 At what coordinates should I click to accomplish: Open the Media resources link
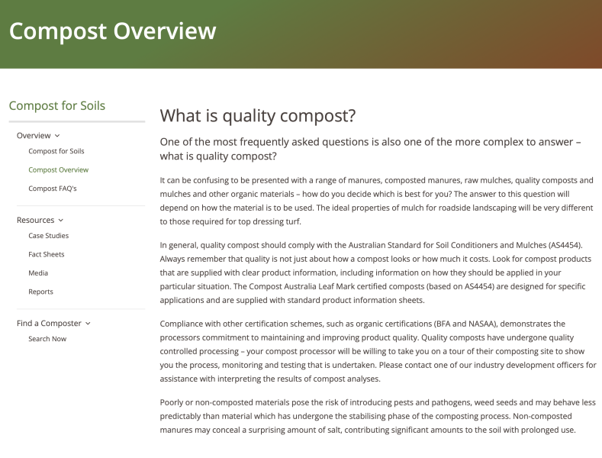38,273
